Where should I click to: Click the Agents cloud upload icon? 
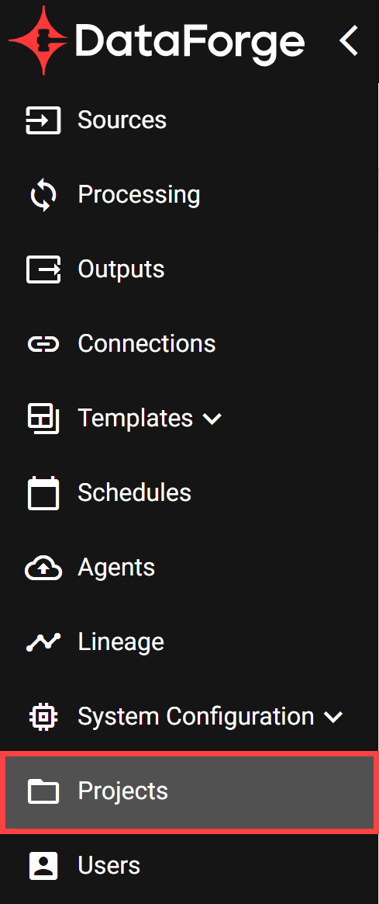(43, 568)
